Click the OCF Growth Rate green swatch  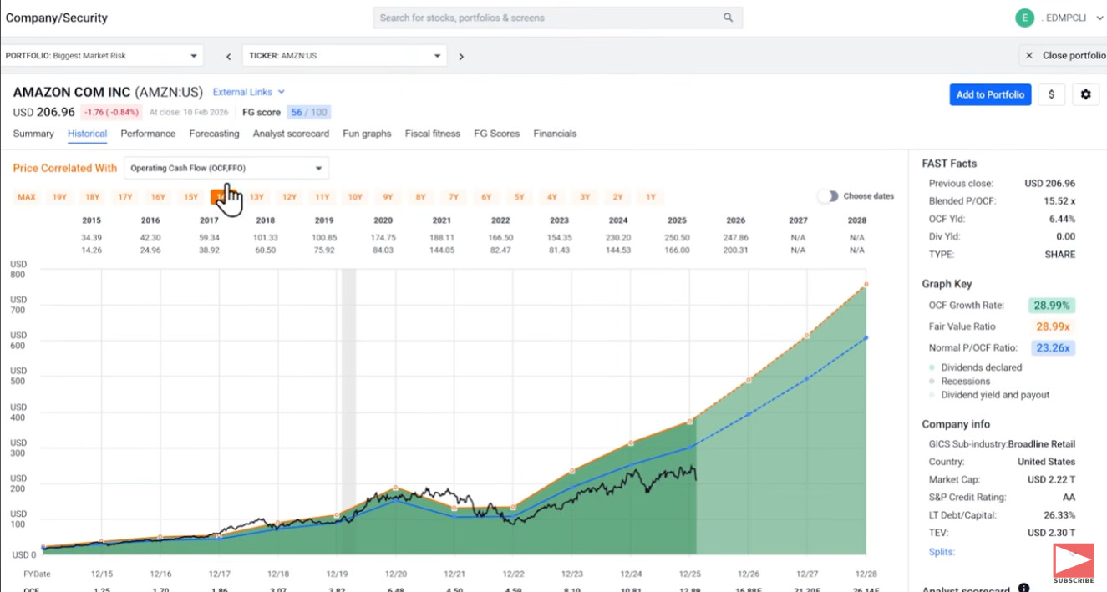click(x=1052, y=306)
